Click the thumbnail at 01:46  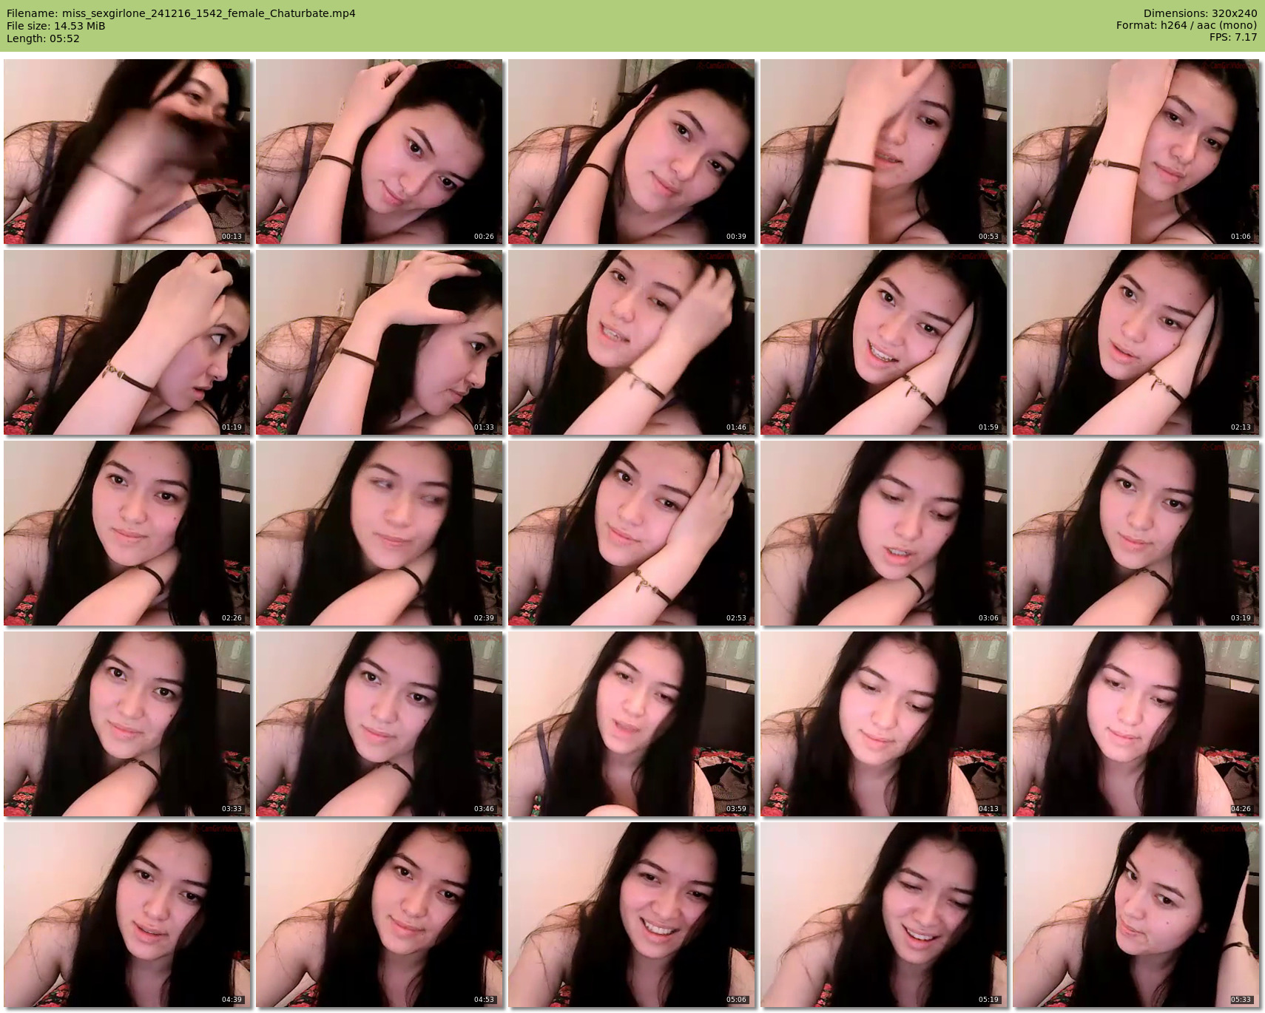click(632, 342)
